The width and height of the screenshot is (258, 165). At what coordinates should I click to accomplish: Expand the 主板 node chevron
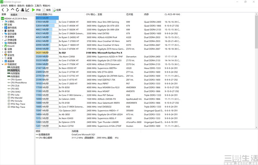click(2, 24)
